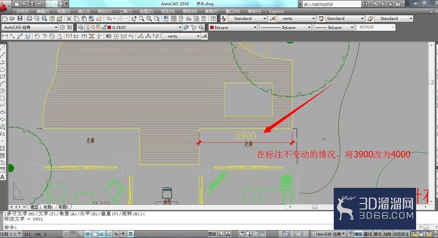Image resolution: width=438 pixels, height=238 pixels.
Task: Activate the Pan realtime hand tool
Action: tap(134, 19)
